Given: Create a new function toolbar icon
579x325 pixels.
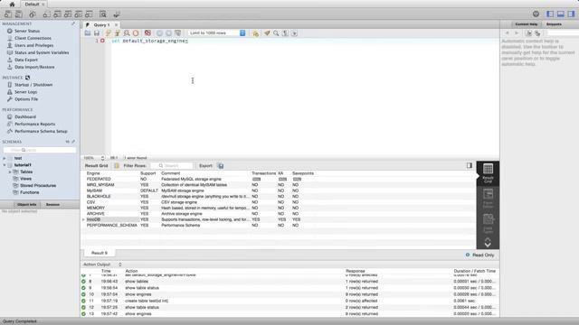Looking at the screenshot, I should pyautogui.click(x=89, y=14).
